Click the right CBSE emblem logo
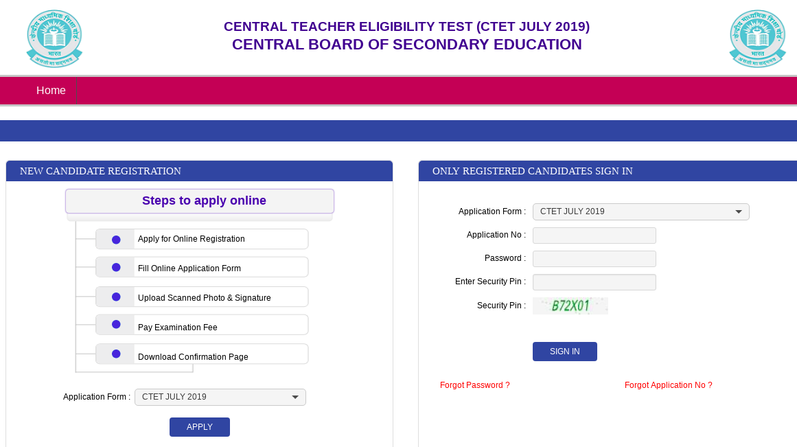Image resolution: width=797 pixels, height=447 pixels. (x=757, y=38)
